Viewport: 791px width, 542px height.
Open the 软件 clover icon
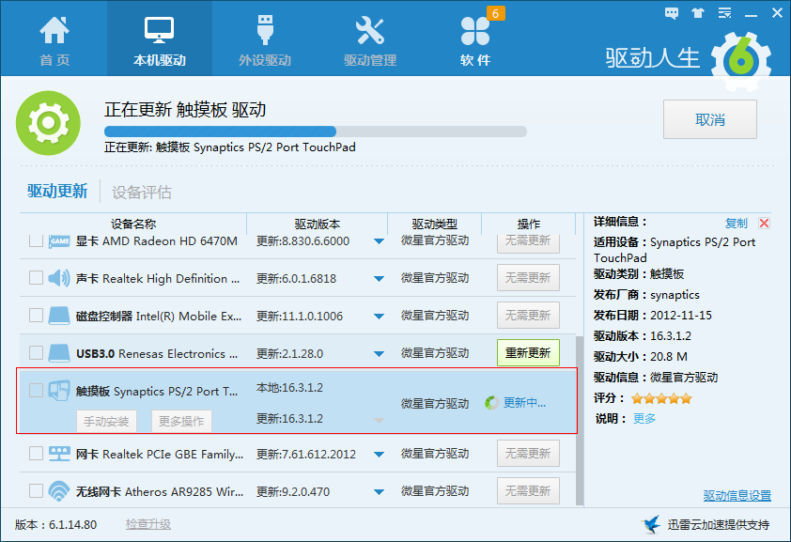pos(475,32)
